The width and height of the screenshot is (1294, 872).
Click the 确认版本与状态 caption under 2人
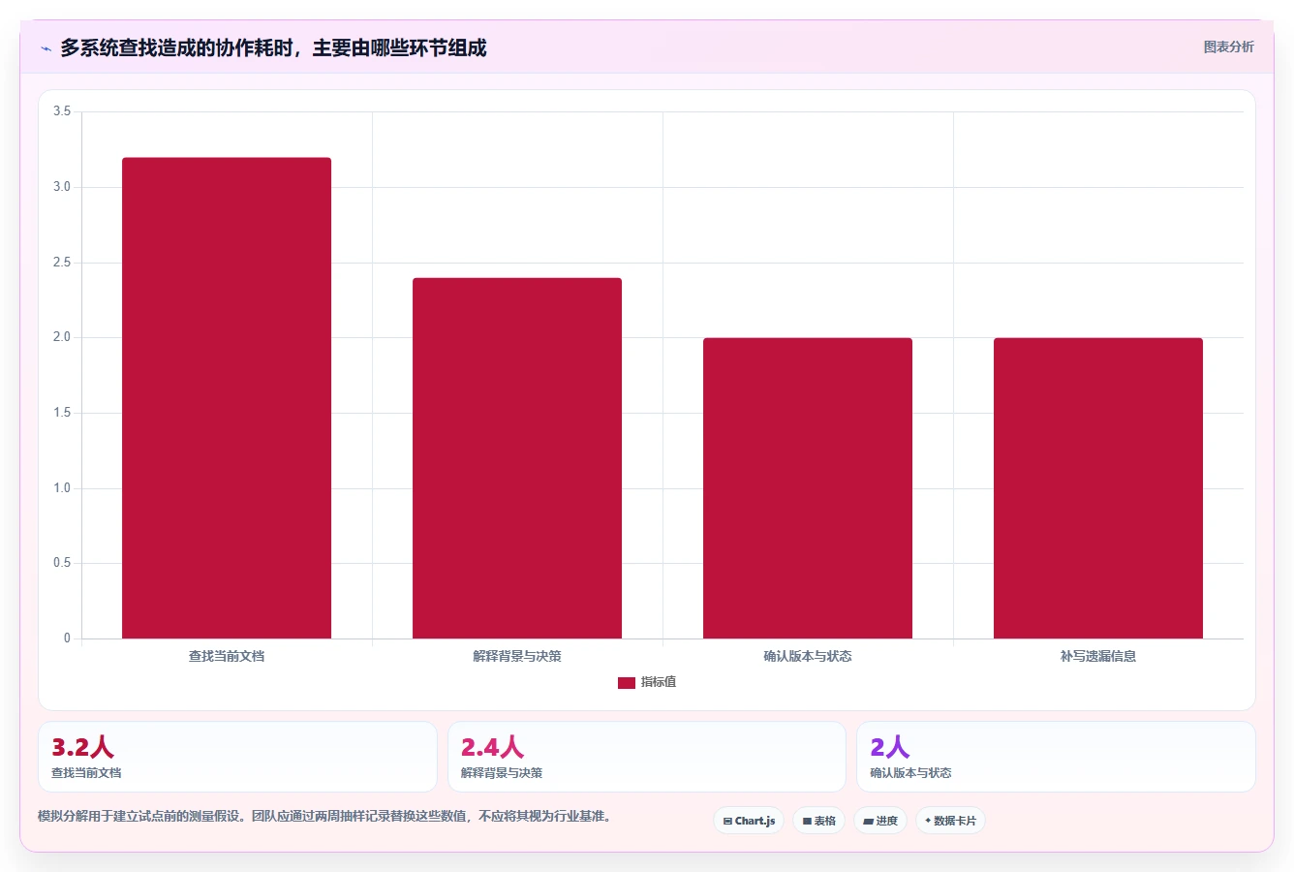click(x=910, y=773)
